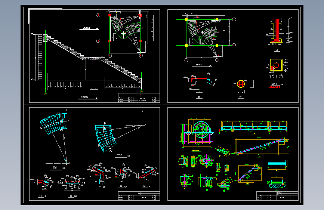
Task: Click the stair plan with yellow column squares
Action: [206, 37]
